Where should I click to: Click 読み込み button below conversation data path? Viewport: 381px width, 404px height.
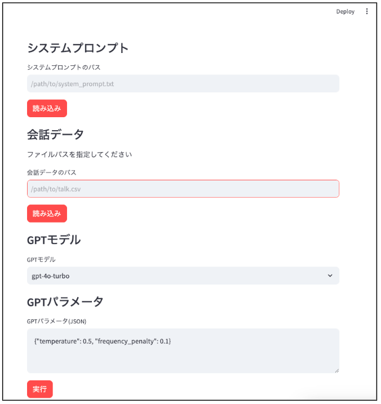coord(47,214)
